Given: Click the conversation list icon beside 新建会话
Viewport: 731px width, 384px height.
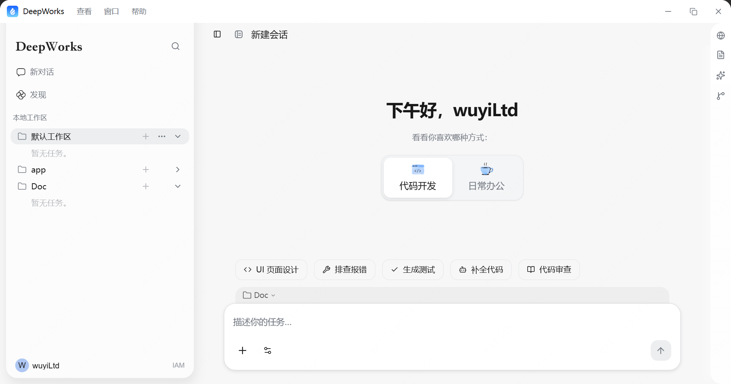Looking at the screenshot, I should click(x=239, y=34).
